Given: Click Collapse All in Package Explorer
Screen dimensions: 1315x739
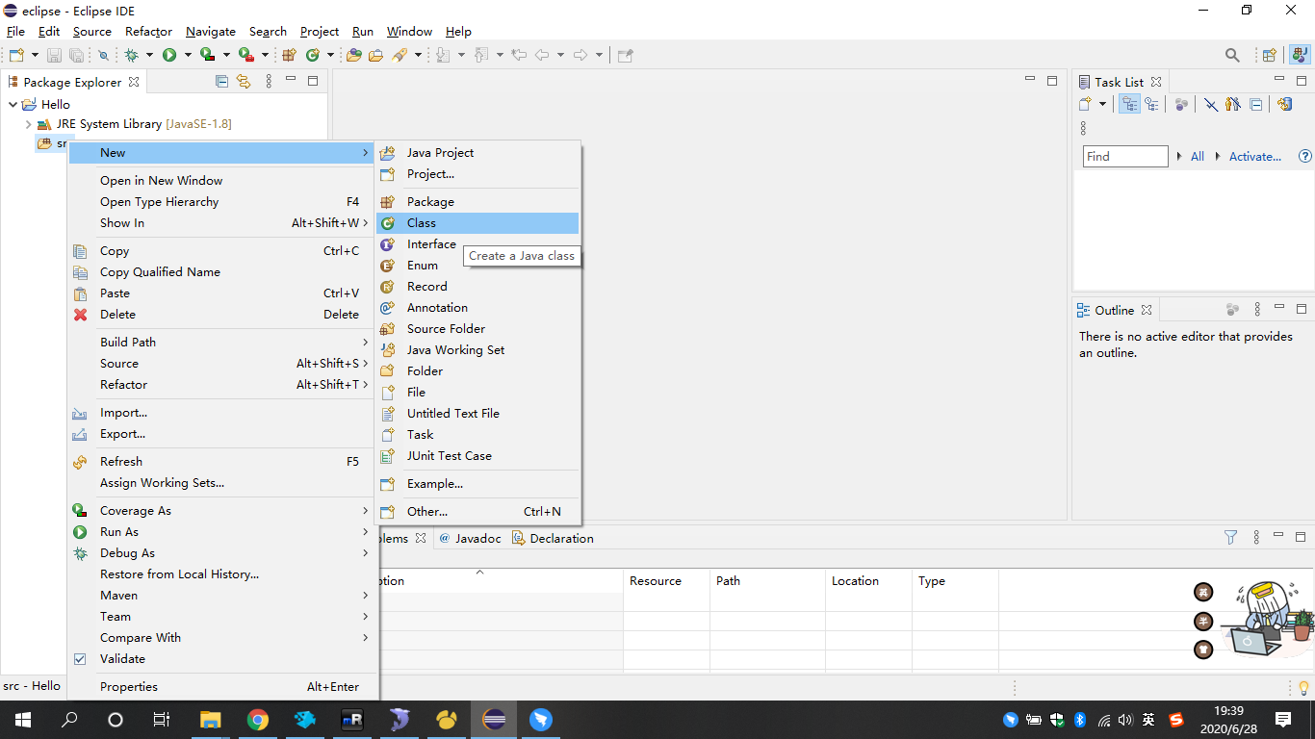Looking at the screenshot, I should point(221,82).
